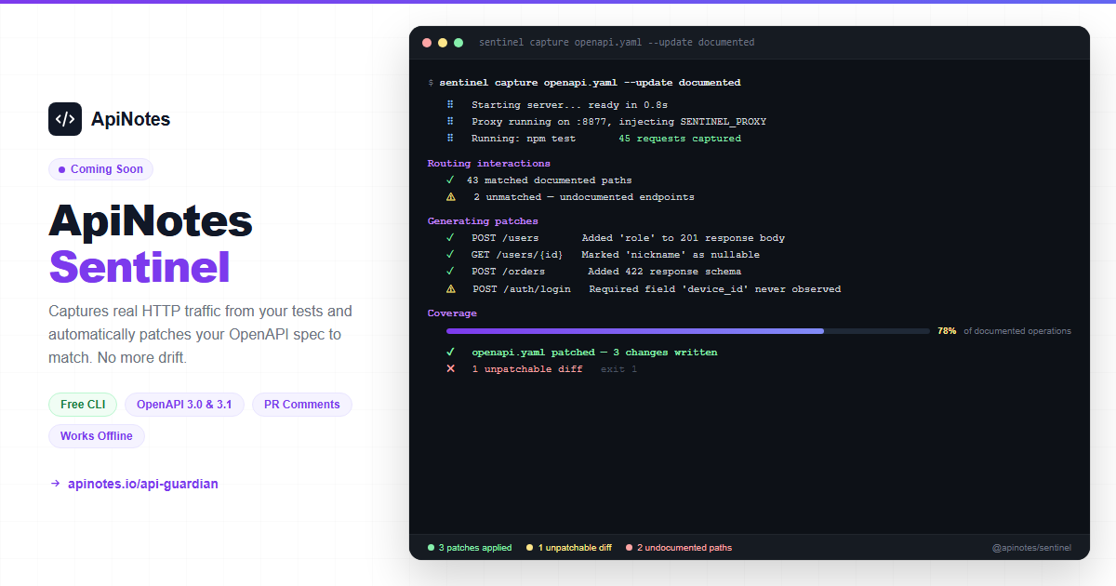The image size is (1116, 586).
Task: Click '3 patches applied' footer status
Action: click(470, 548)
